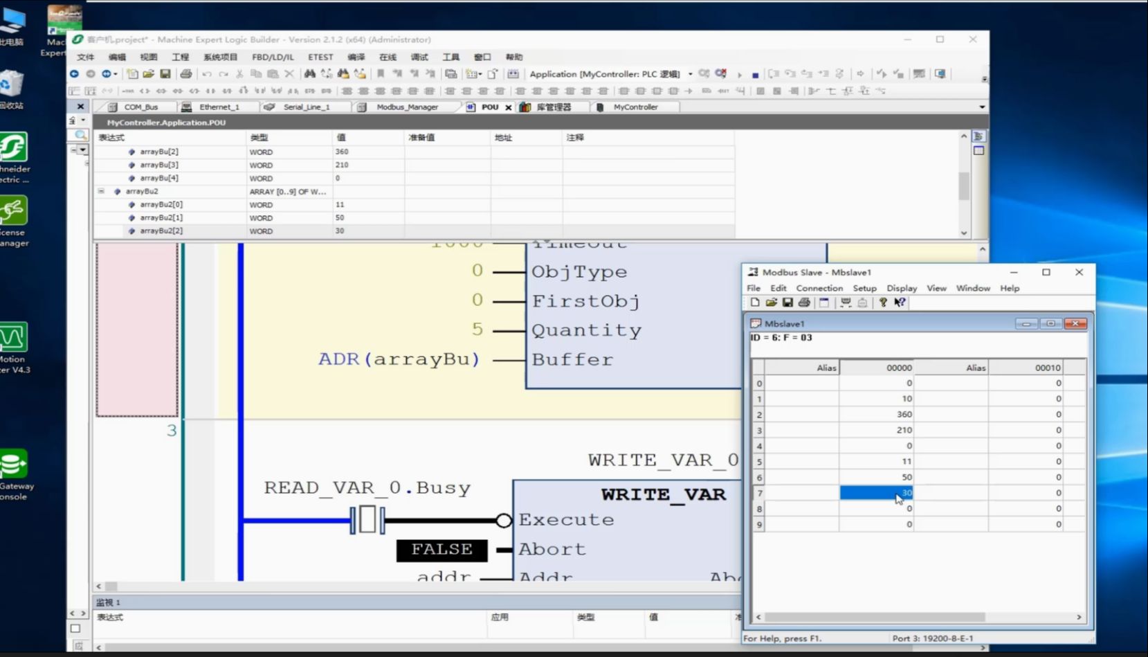Open the dropdown beside the navigation history icon
This screenshot has width=1148, height=657.
116,73
